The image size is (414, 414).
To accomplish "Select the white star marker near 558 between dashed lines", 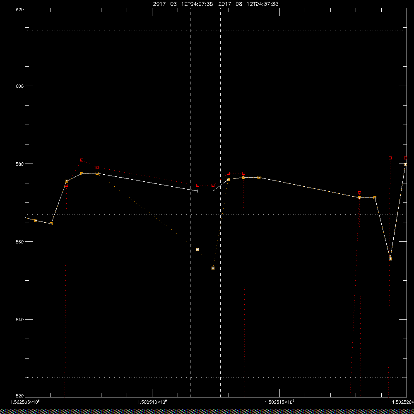I will tap(198, 250).
